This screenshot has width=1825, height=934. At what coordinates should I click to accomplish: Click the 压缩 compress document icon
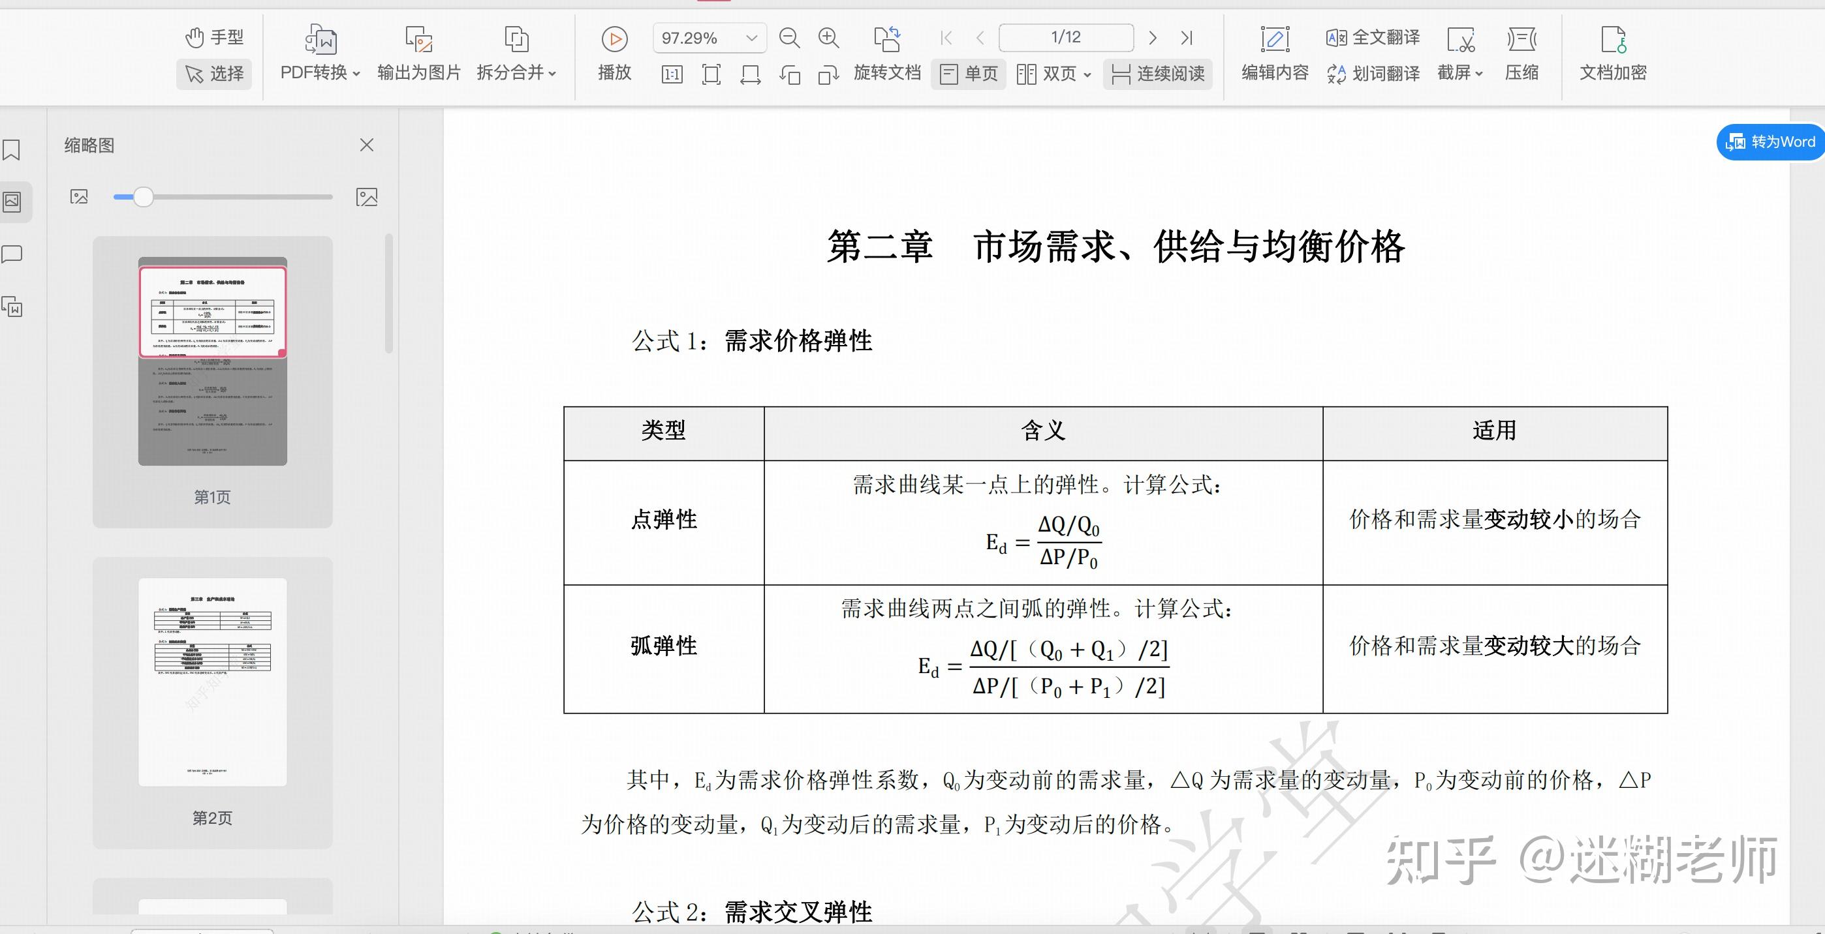[x=1521, y=53]
